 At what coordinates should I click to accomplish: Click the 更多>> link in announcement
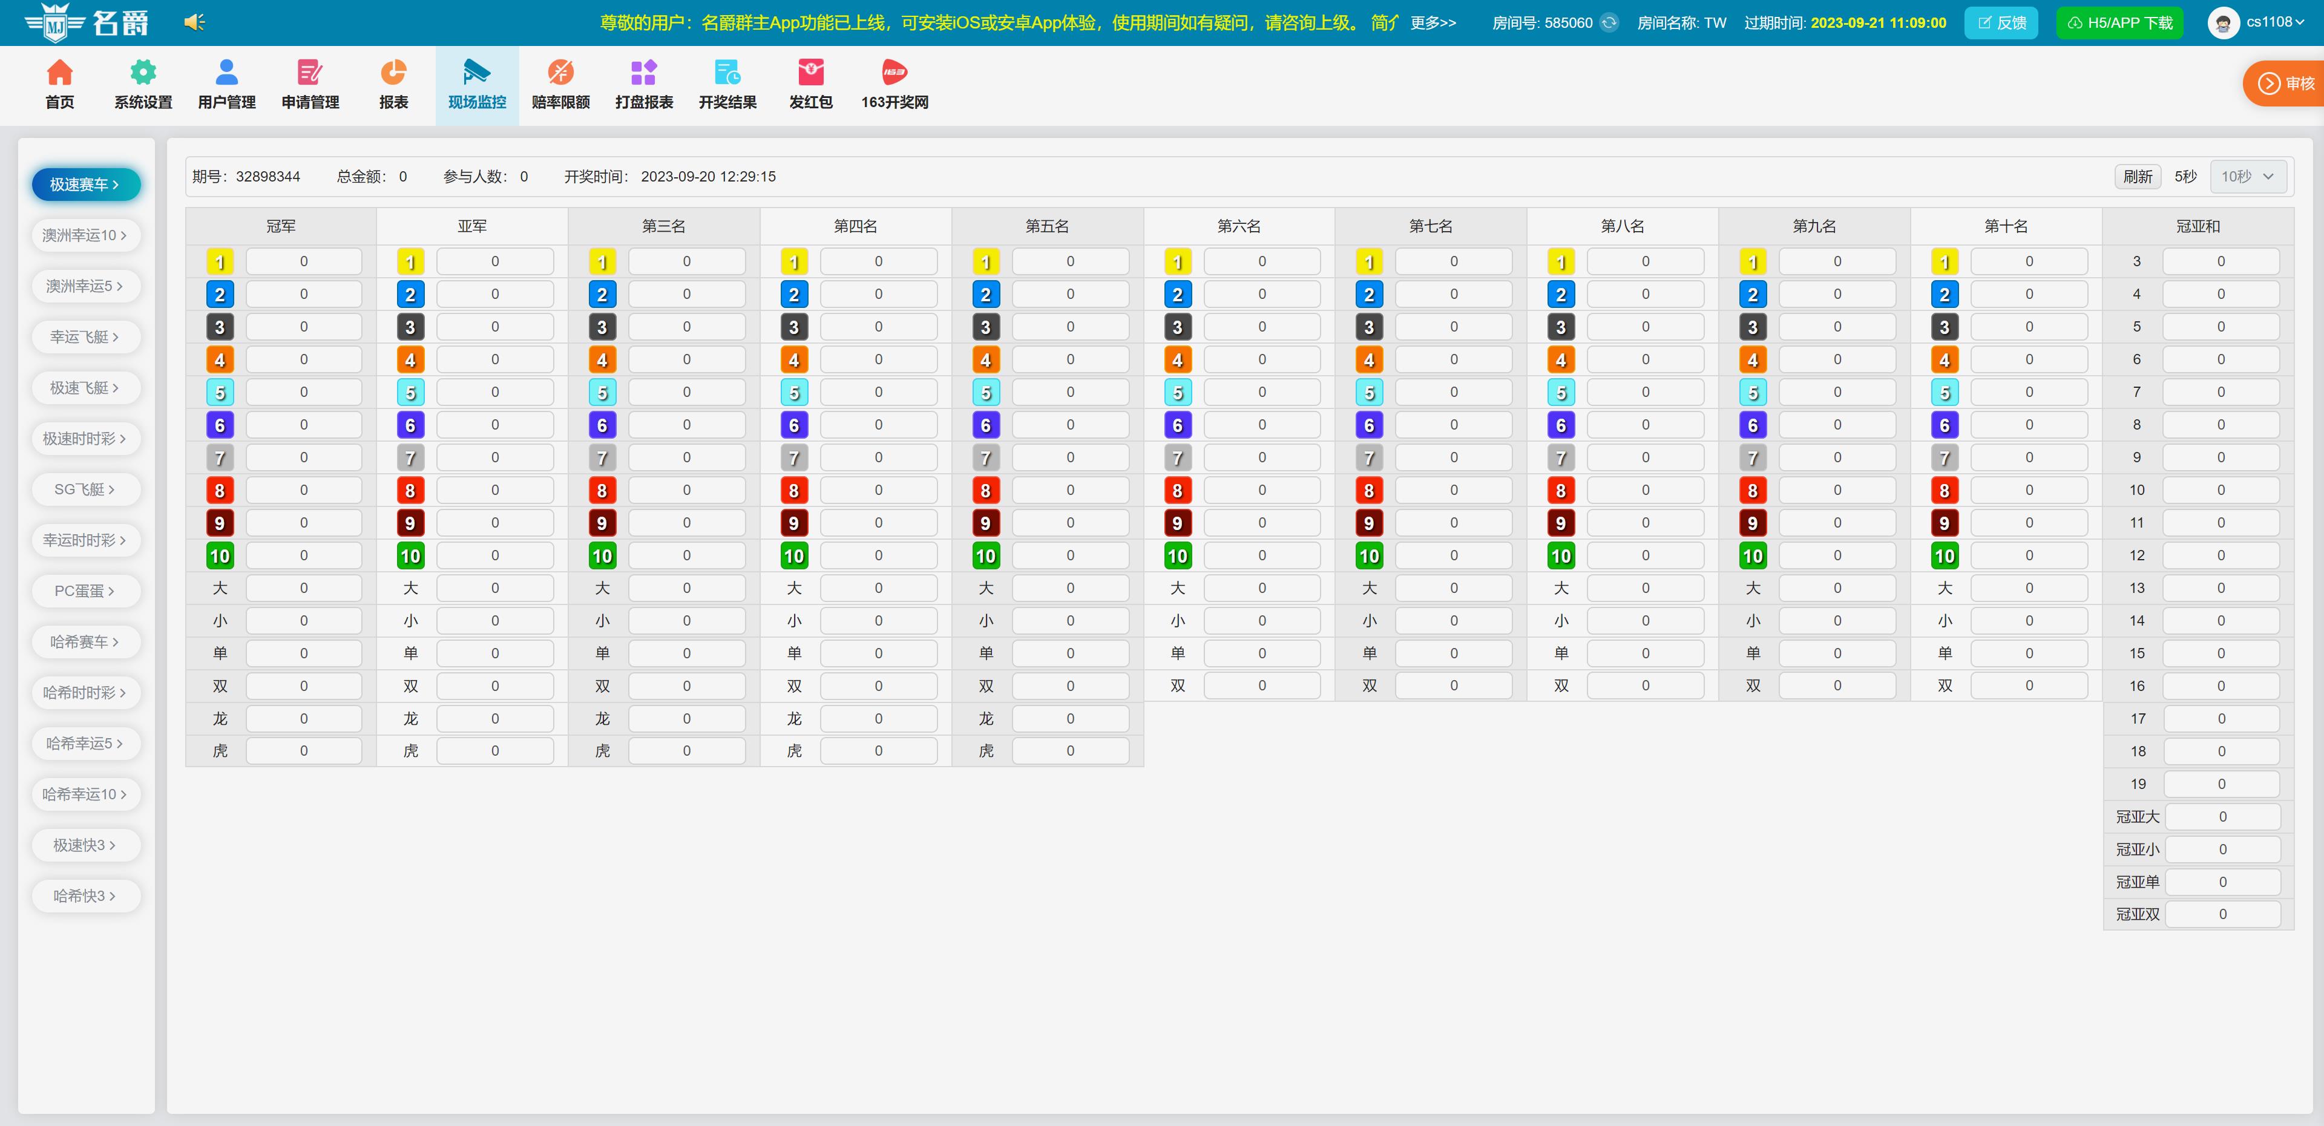tap(1433, 22)
